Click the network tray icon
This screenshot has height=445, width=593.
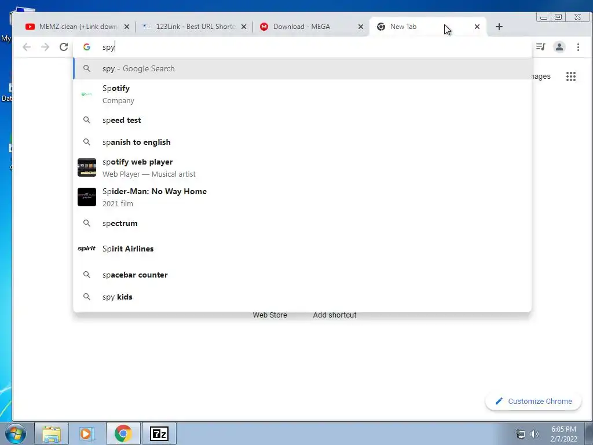[521, 434]
